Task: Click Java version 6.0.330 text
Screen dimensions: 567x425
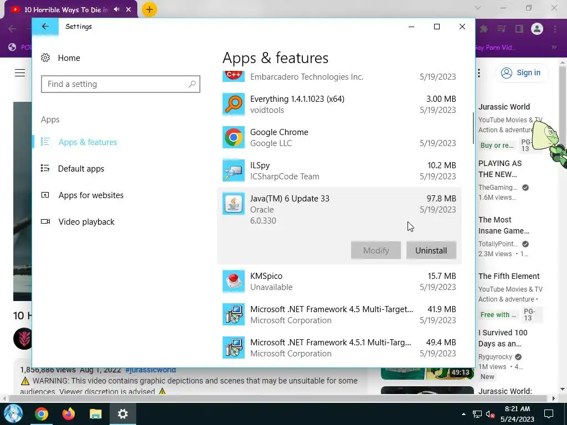Action: pos(263,221)
